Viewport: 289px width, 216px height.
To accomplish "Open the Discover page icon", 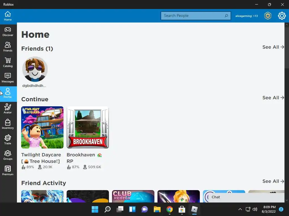I will coord(8,31).
